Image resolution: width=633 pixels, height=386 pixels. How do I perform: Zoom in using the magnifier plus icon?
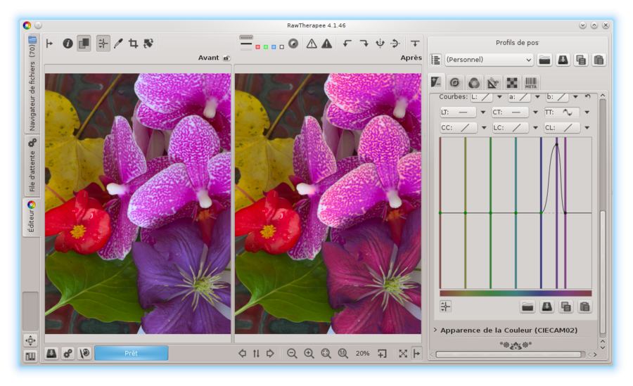309,354
